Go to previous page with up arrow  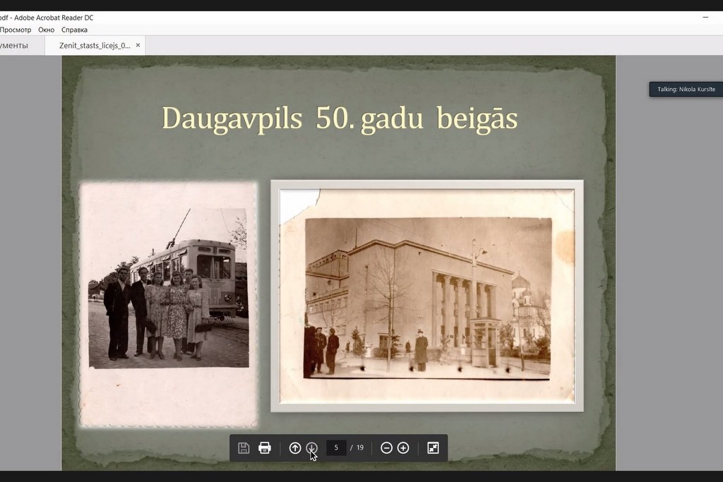(295, 448)
